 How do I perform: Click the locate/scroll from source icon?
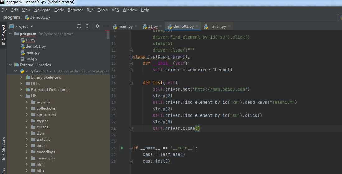[79, 26]
